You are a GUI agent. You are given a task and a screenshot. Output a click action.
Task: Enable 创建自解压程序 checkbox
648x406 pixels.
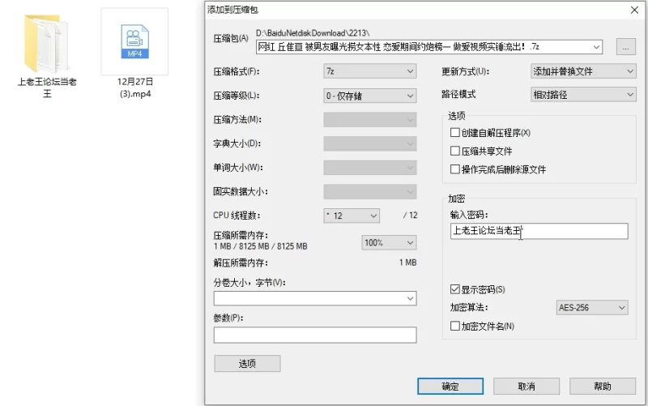[455, 133]
